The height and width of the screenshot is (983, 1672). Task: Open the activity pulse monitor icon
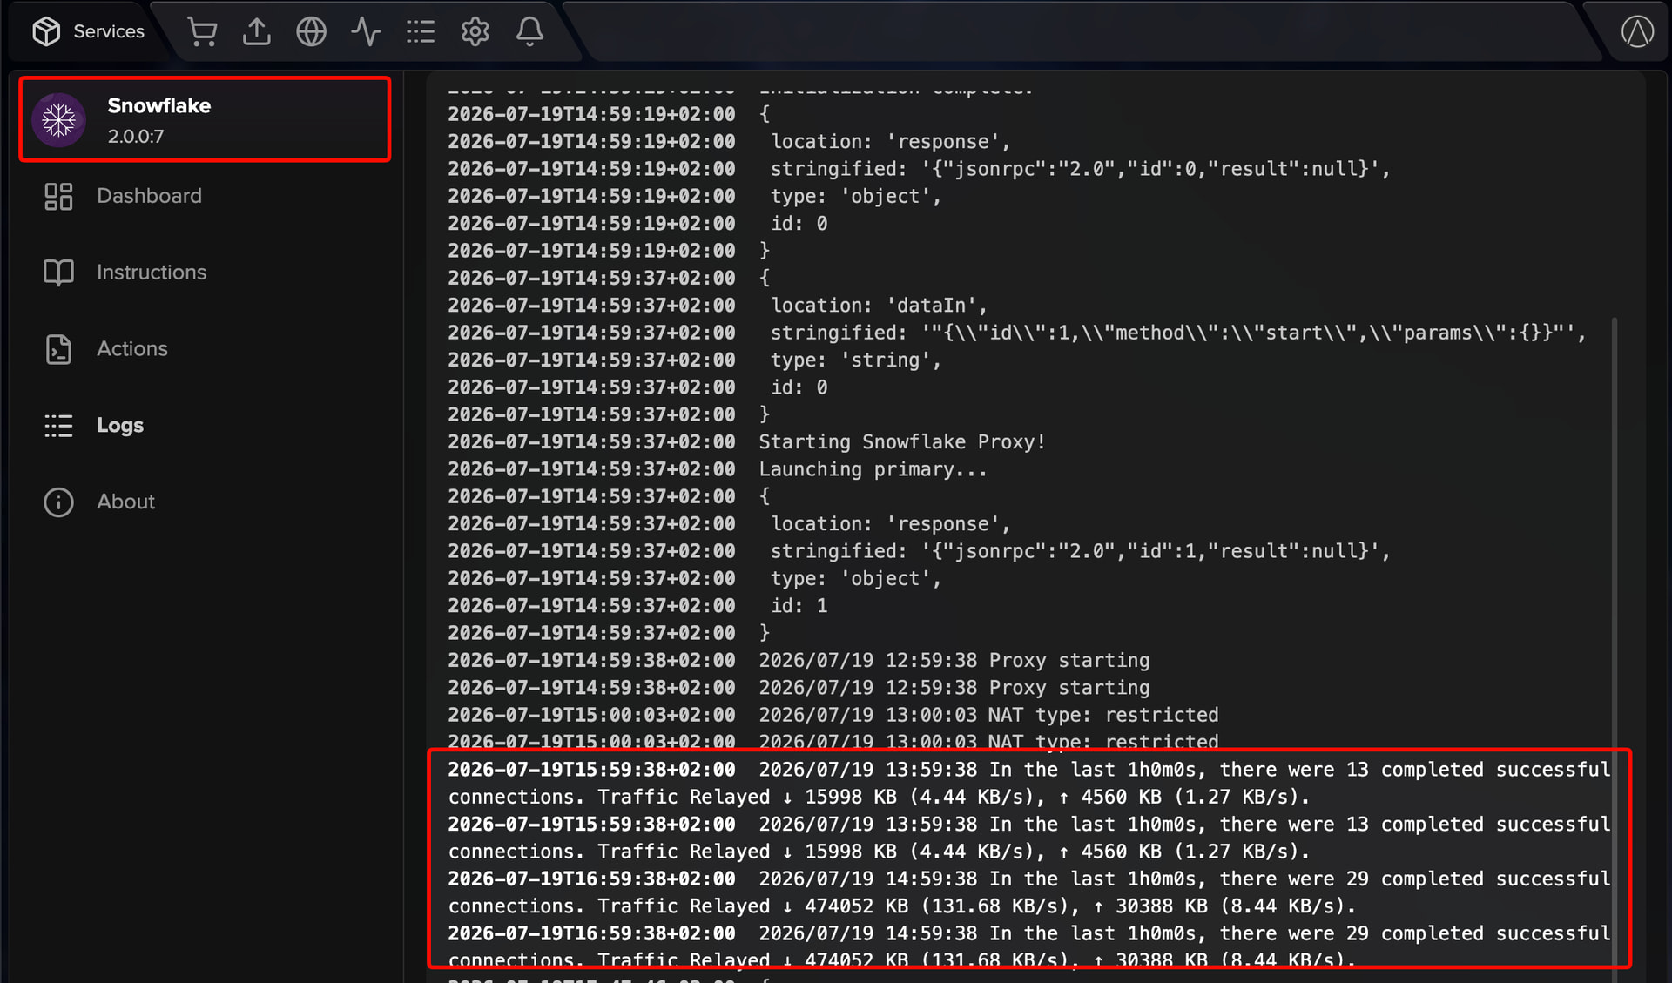click(366, 31)
